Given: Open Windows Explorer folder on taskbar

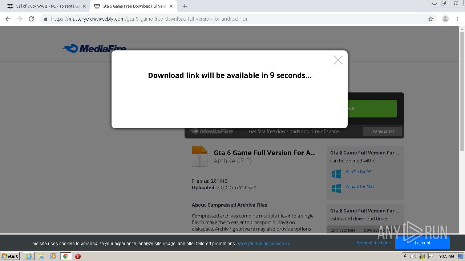Looking at the screenshot, I should 41,256.
